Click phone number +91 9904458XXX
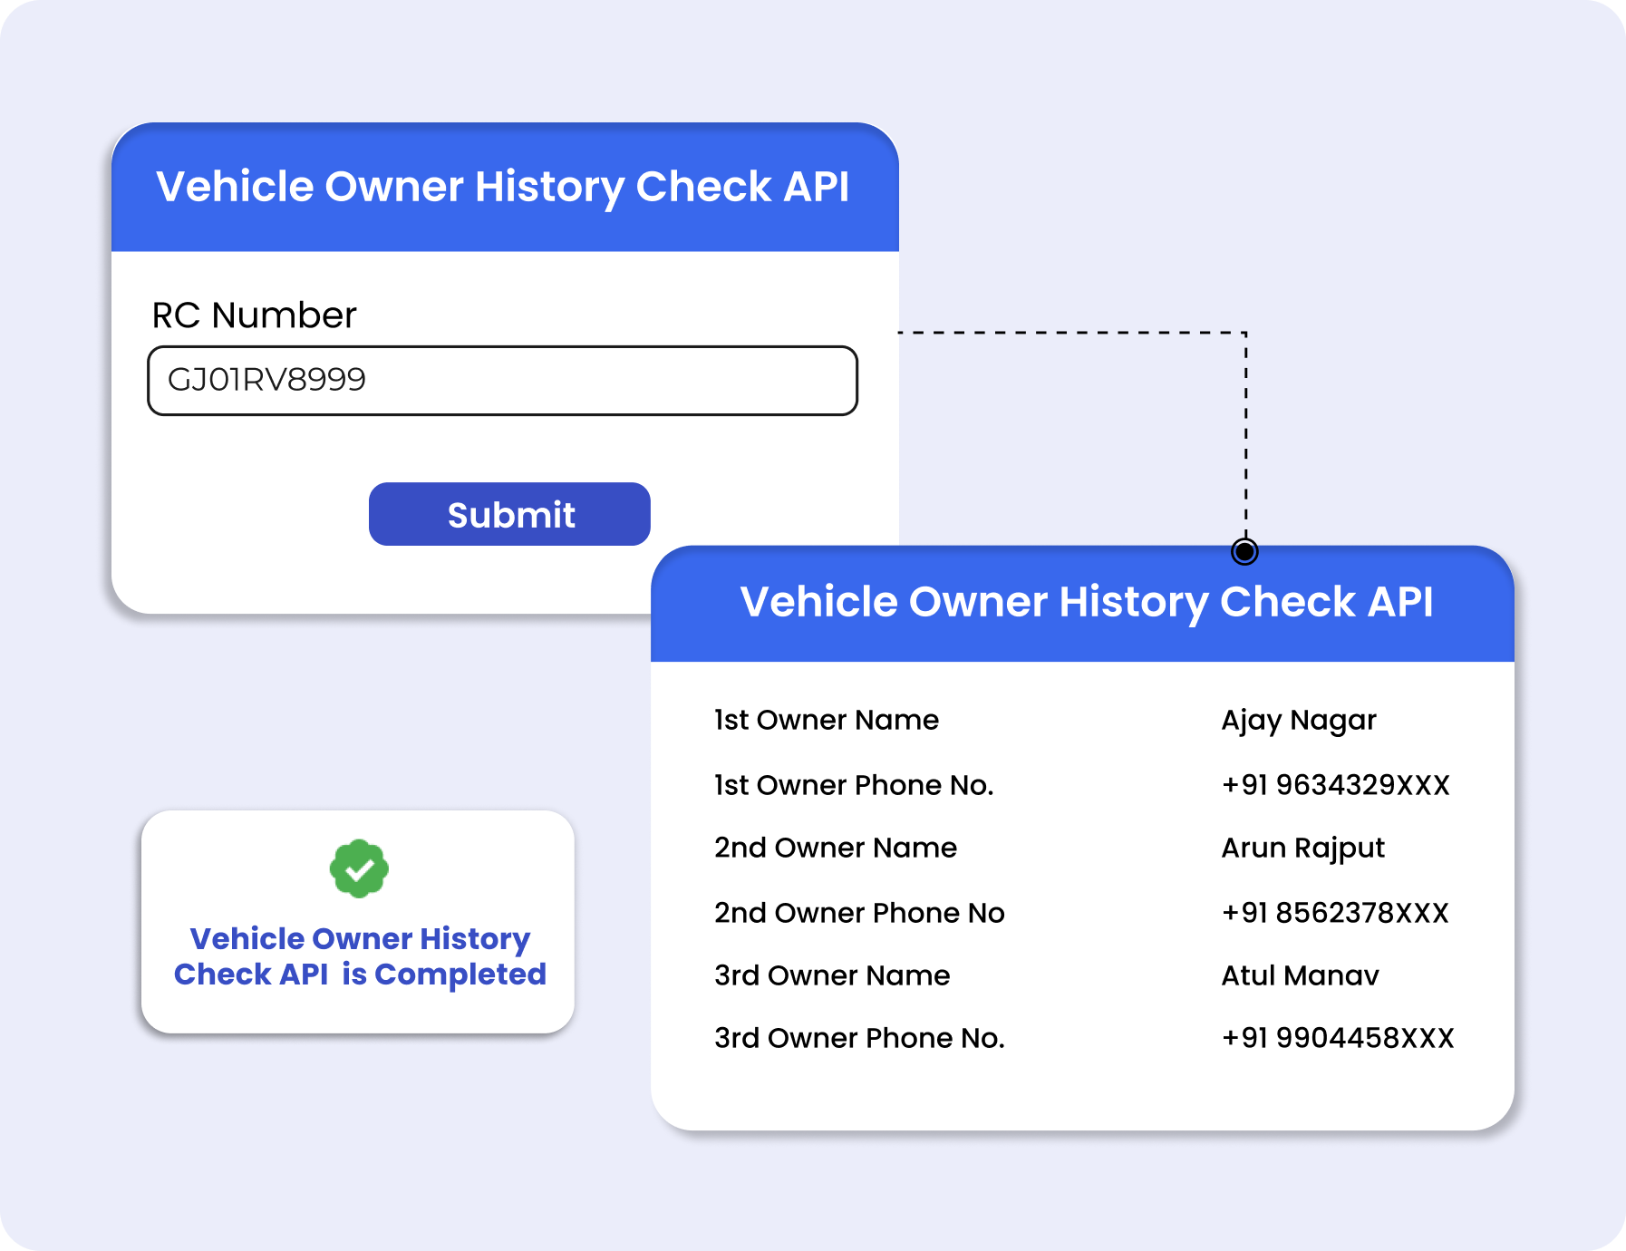 (1337, 1038)
